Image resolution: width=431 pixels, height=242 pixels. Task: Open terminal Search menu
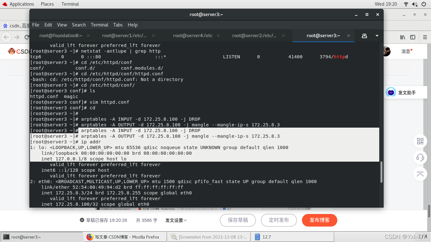pos(79,25)
